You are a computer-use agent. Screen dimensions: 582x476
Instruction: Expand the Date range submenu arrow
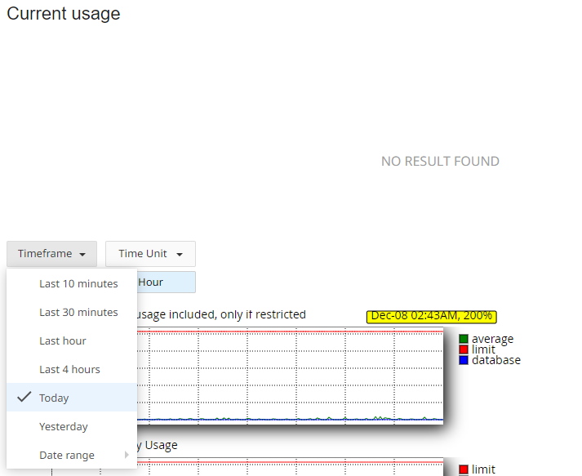click(x=127, y=455)
